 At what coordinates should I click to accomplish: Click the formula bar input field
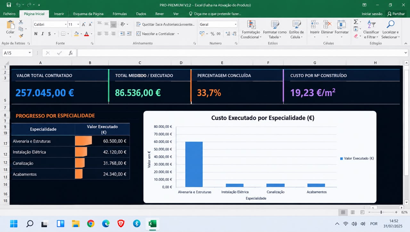pyautogui.click(x=240, y=53)
